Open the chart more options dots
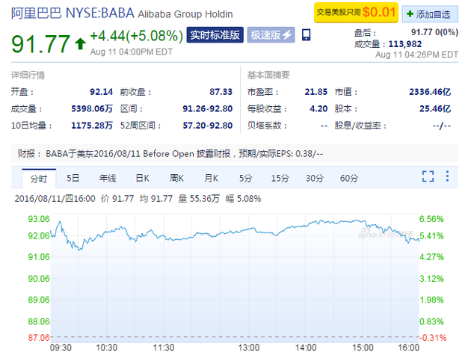 pos(447,176)
